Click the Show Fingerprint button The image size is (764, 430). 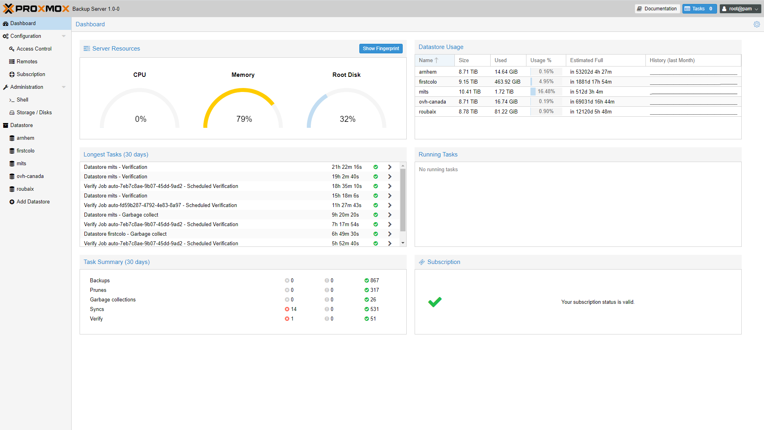point(381,48)
